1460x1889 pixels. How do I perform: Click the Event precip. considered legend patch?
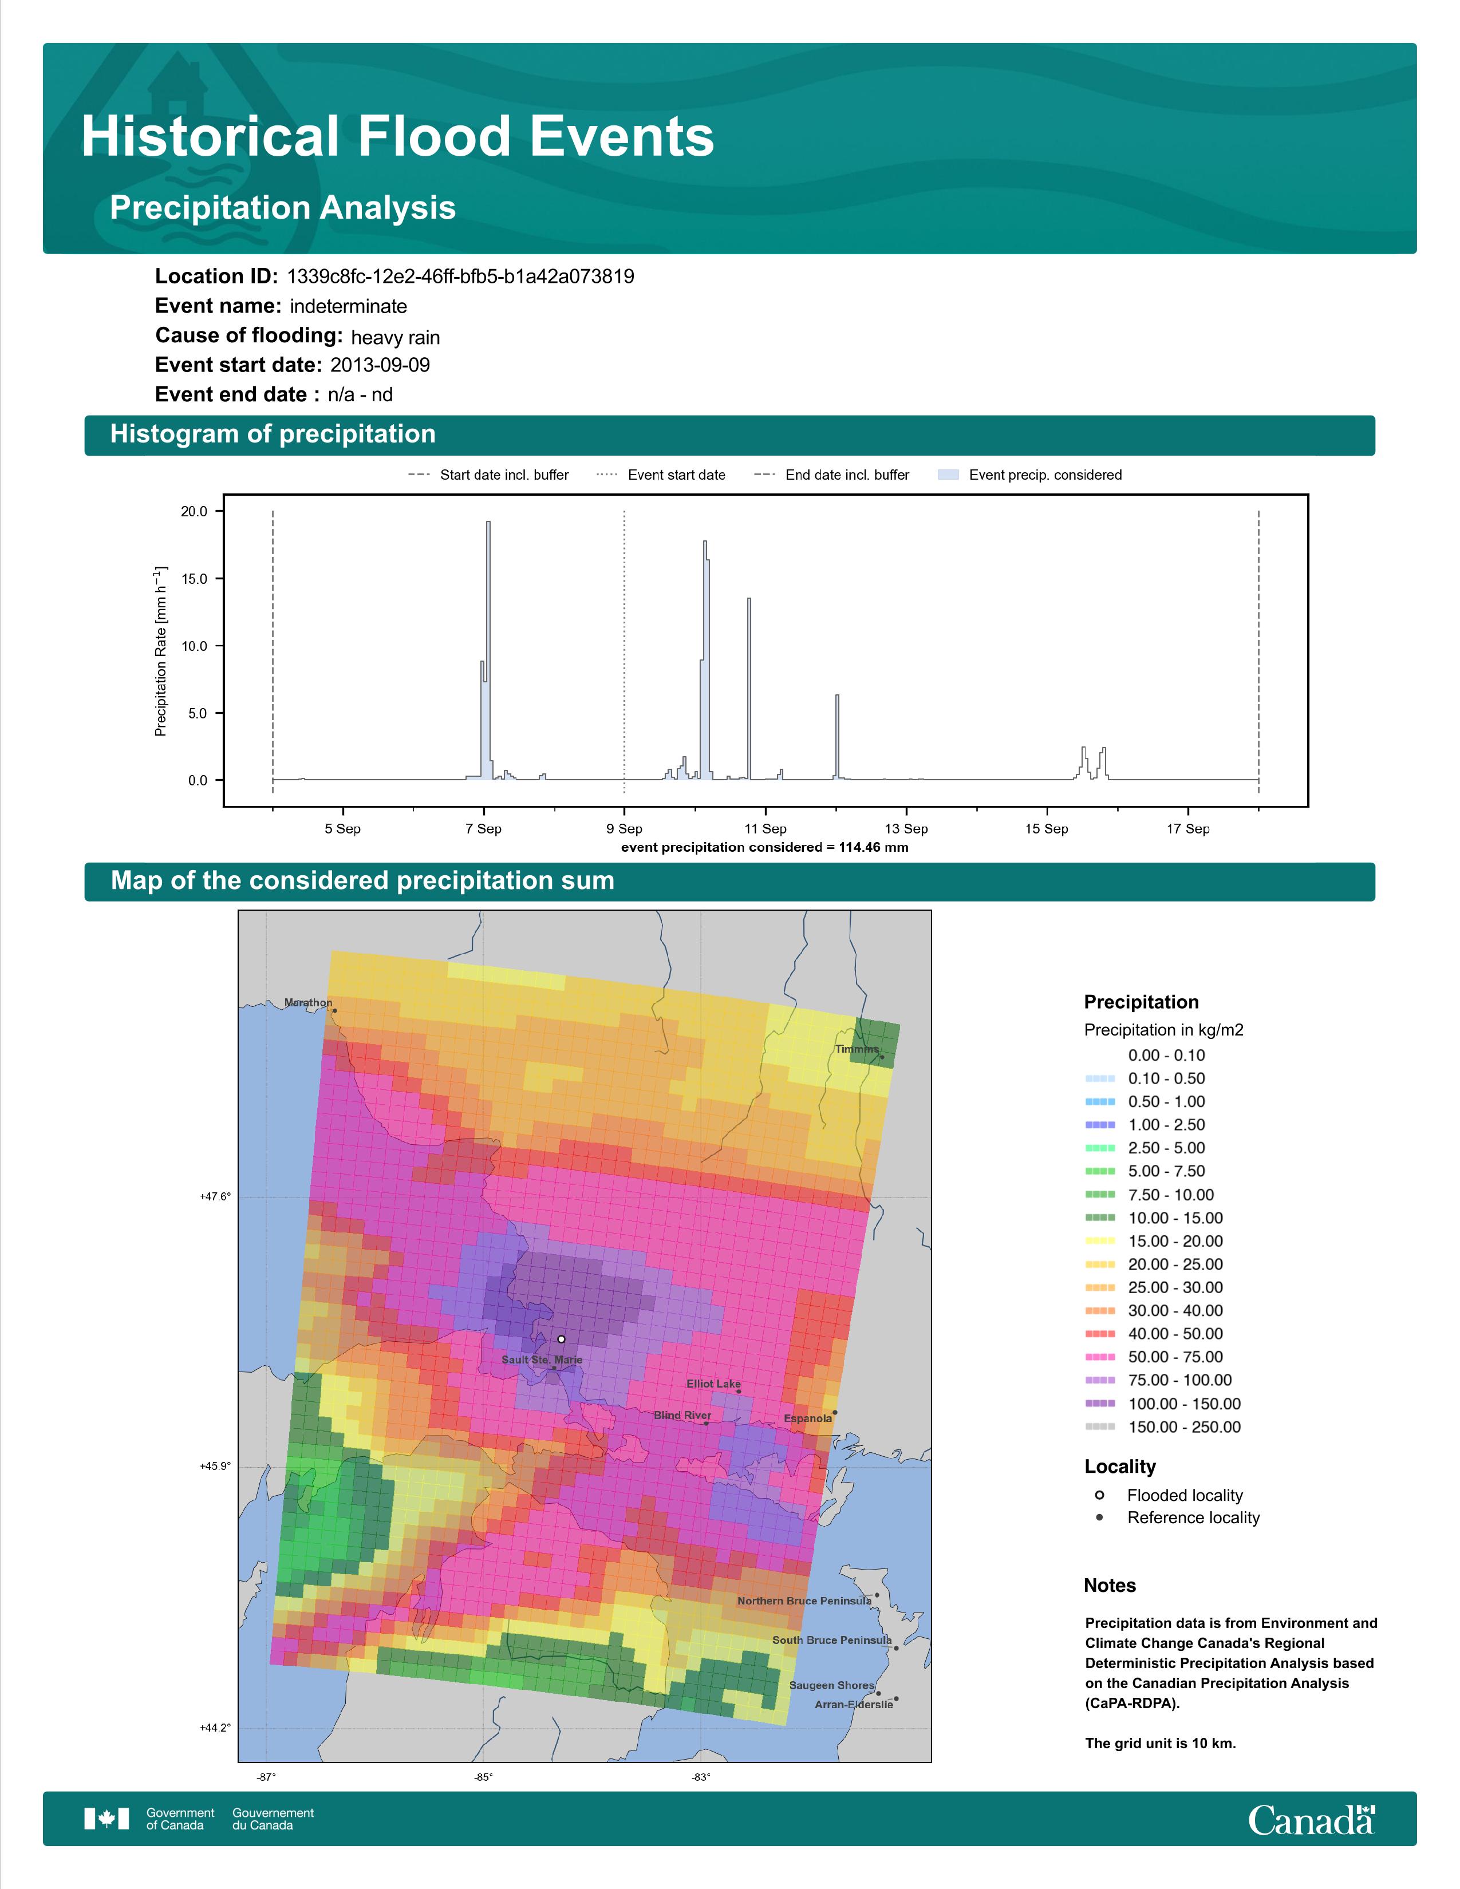949,475
